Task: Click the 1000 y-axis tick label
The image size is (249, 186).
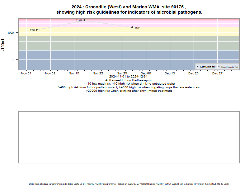Action: coord(11,33)
